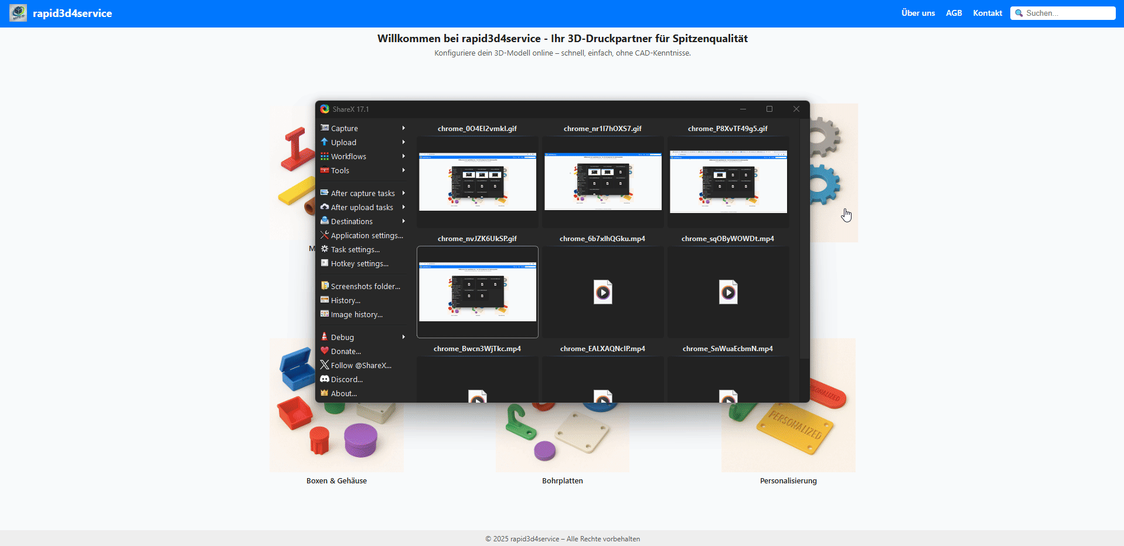Open the Kontakt link
Viewport: 1124px width, 546px height.
(987, 13)
